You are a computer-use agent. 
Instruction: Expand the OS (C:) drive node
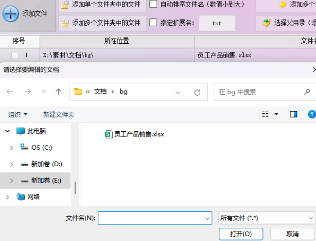(x=12, y=148)
